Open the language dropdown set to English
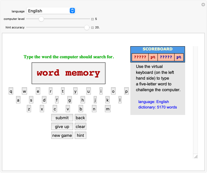 (x=51, y=11)
